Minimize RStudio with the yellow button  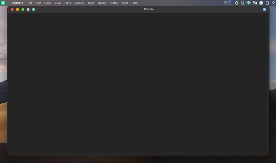click(x=18, y=10)
